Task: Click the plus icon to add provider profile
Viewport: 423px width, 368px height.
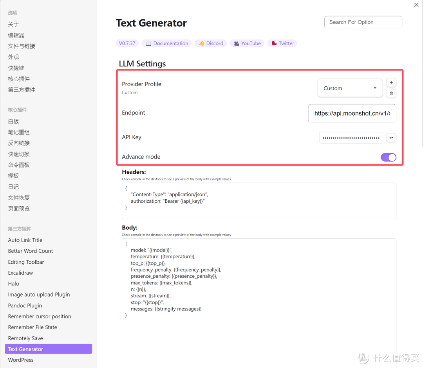Action: click(x=391, y=83)
